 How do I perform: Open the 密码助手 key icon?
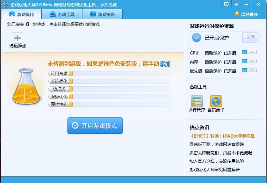216,101
